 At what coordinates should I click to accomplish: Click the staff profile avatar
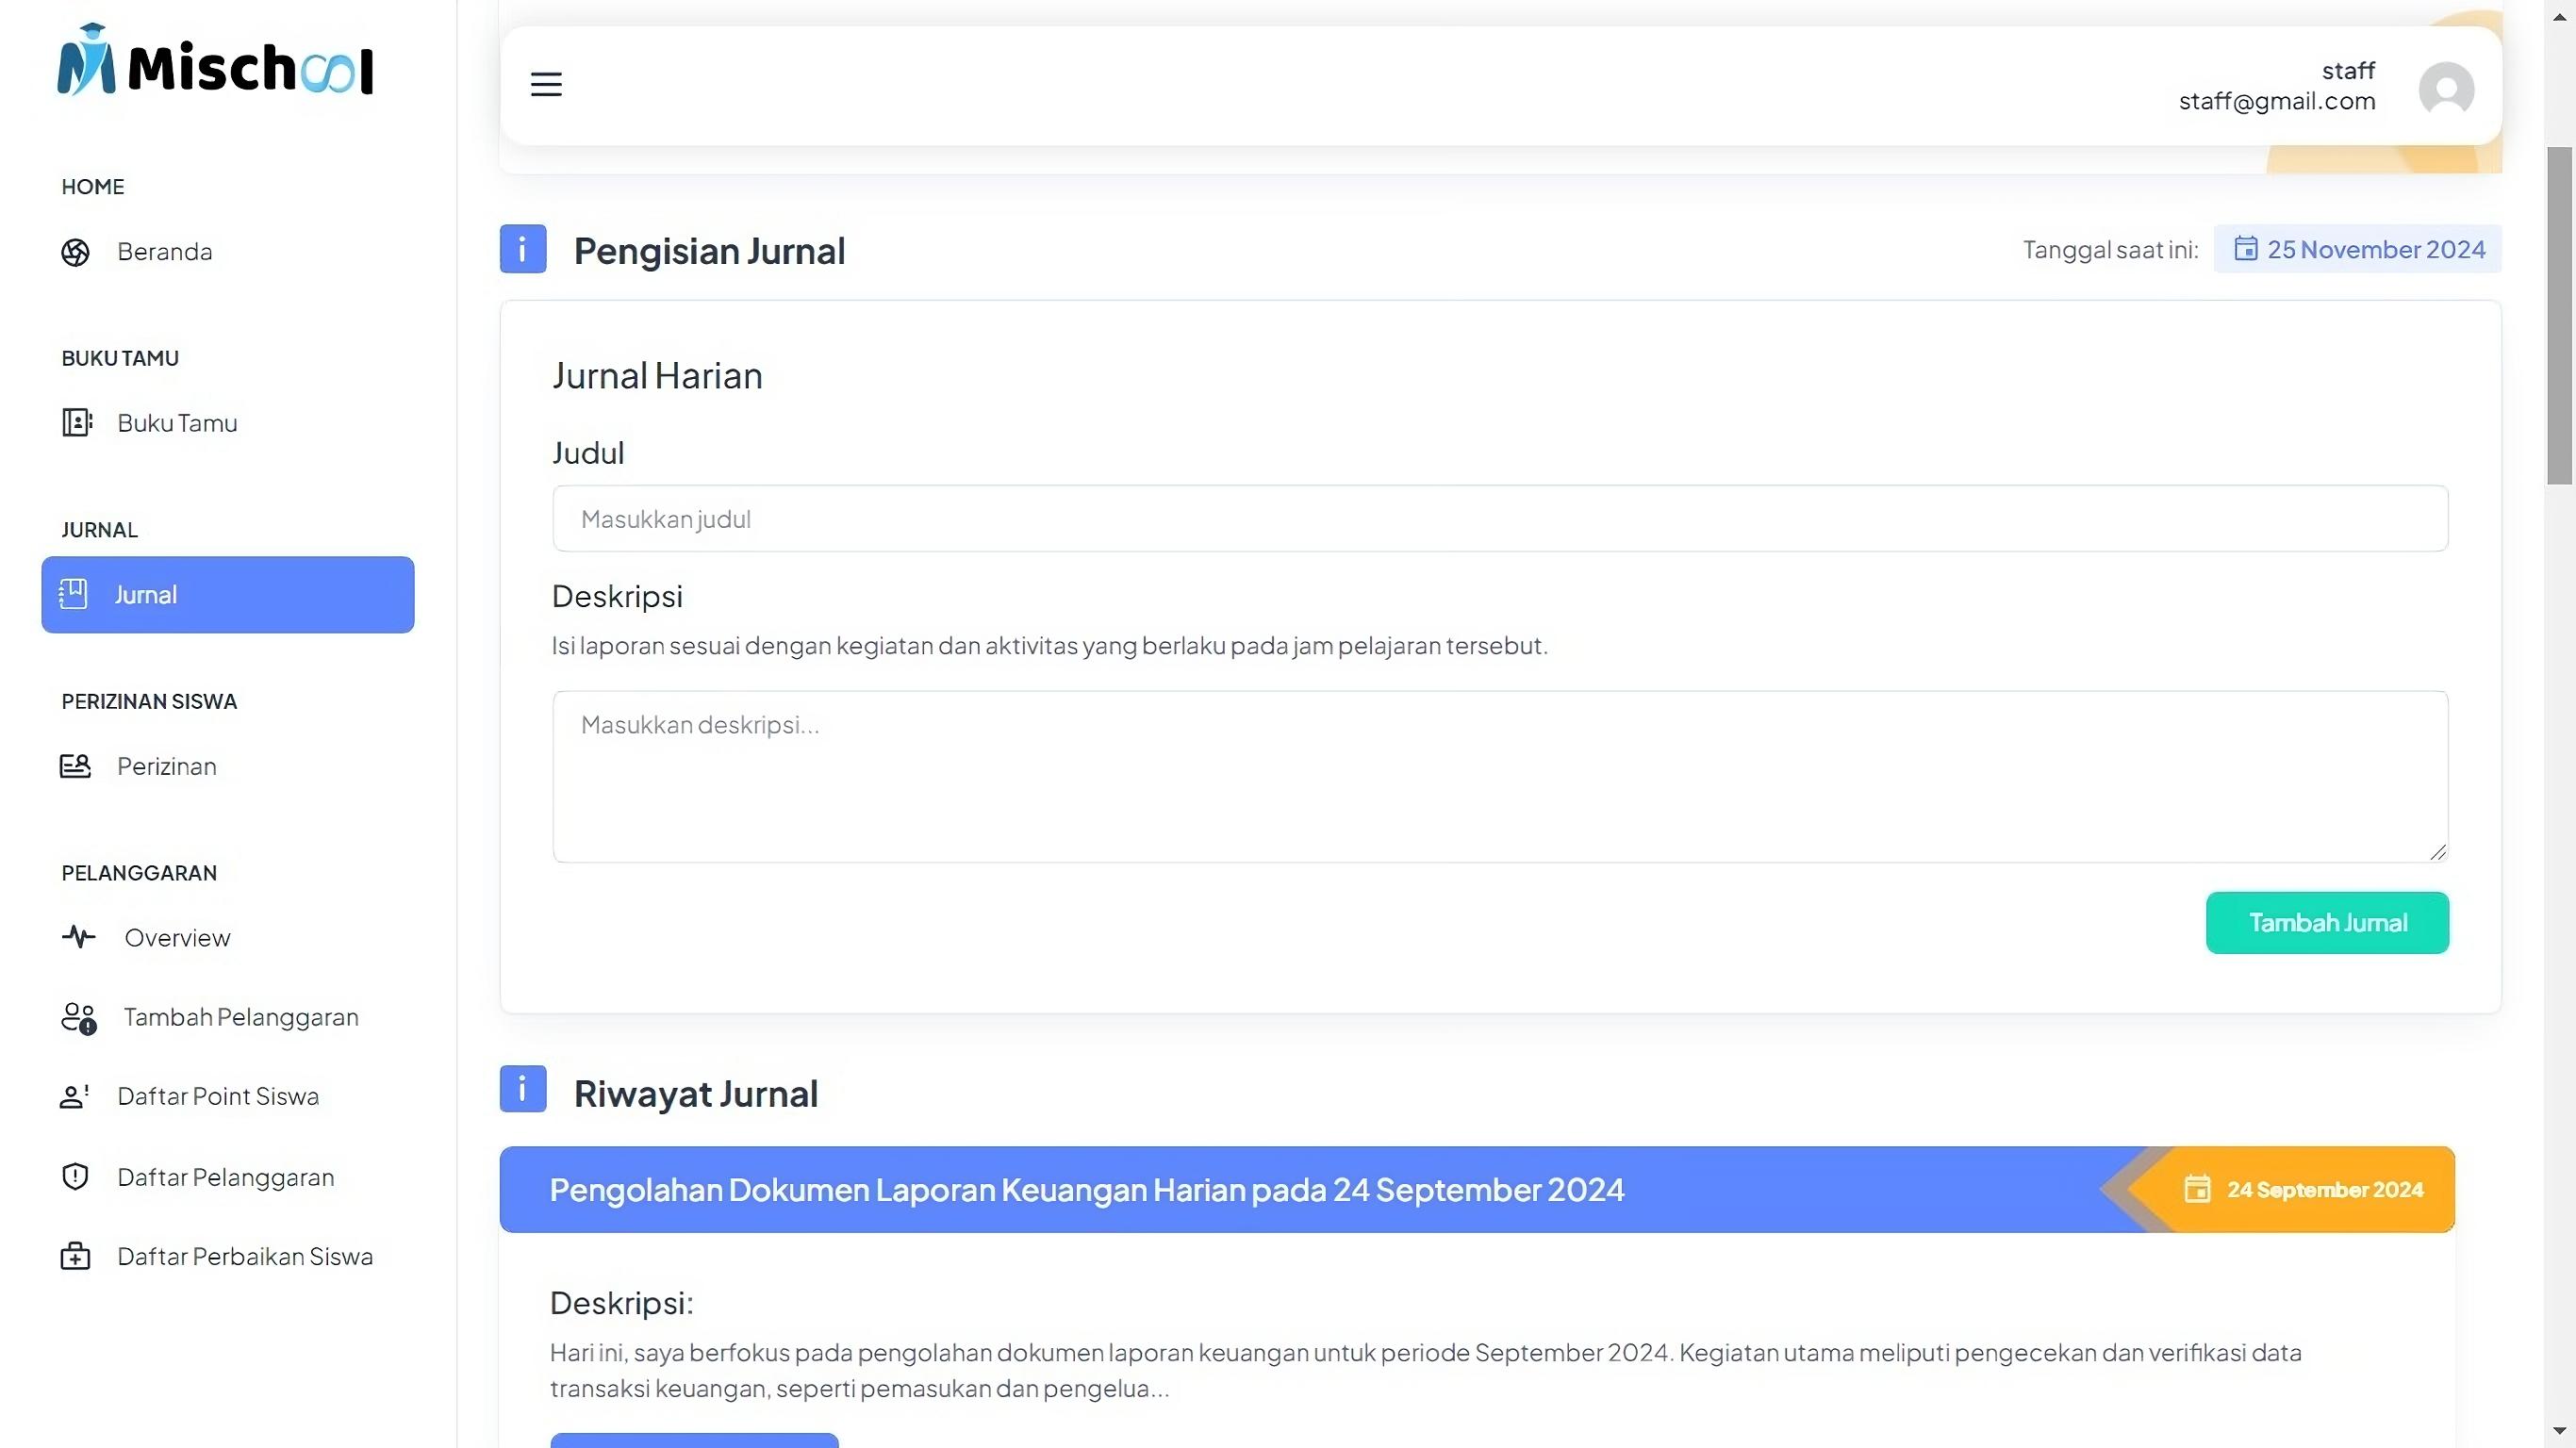coord(2445,89)
